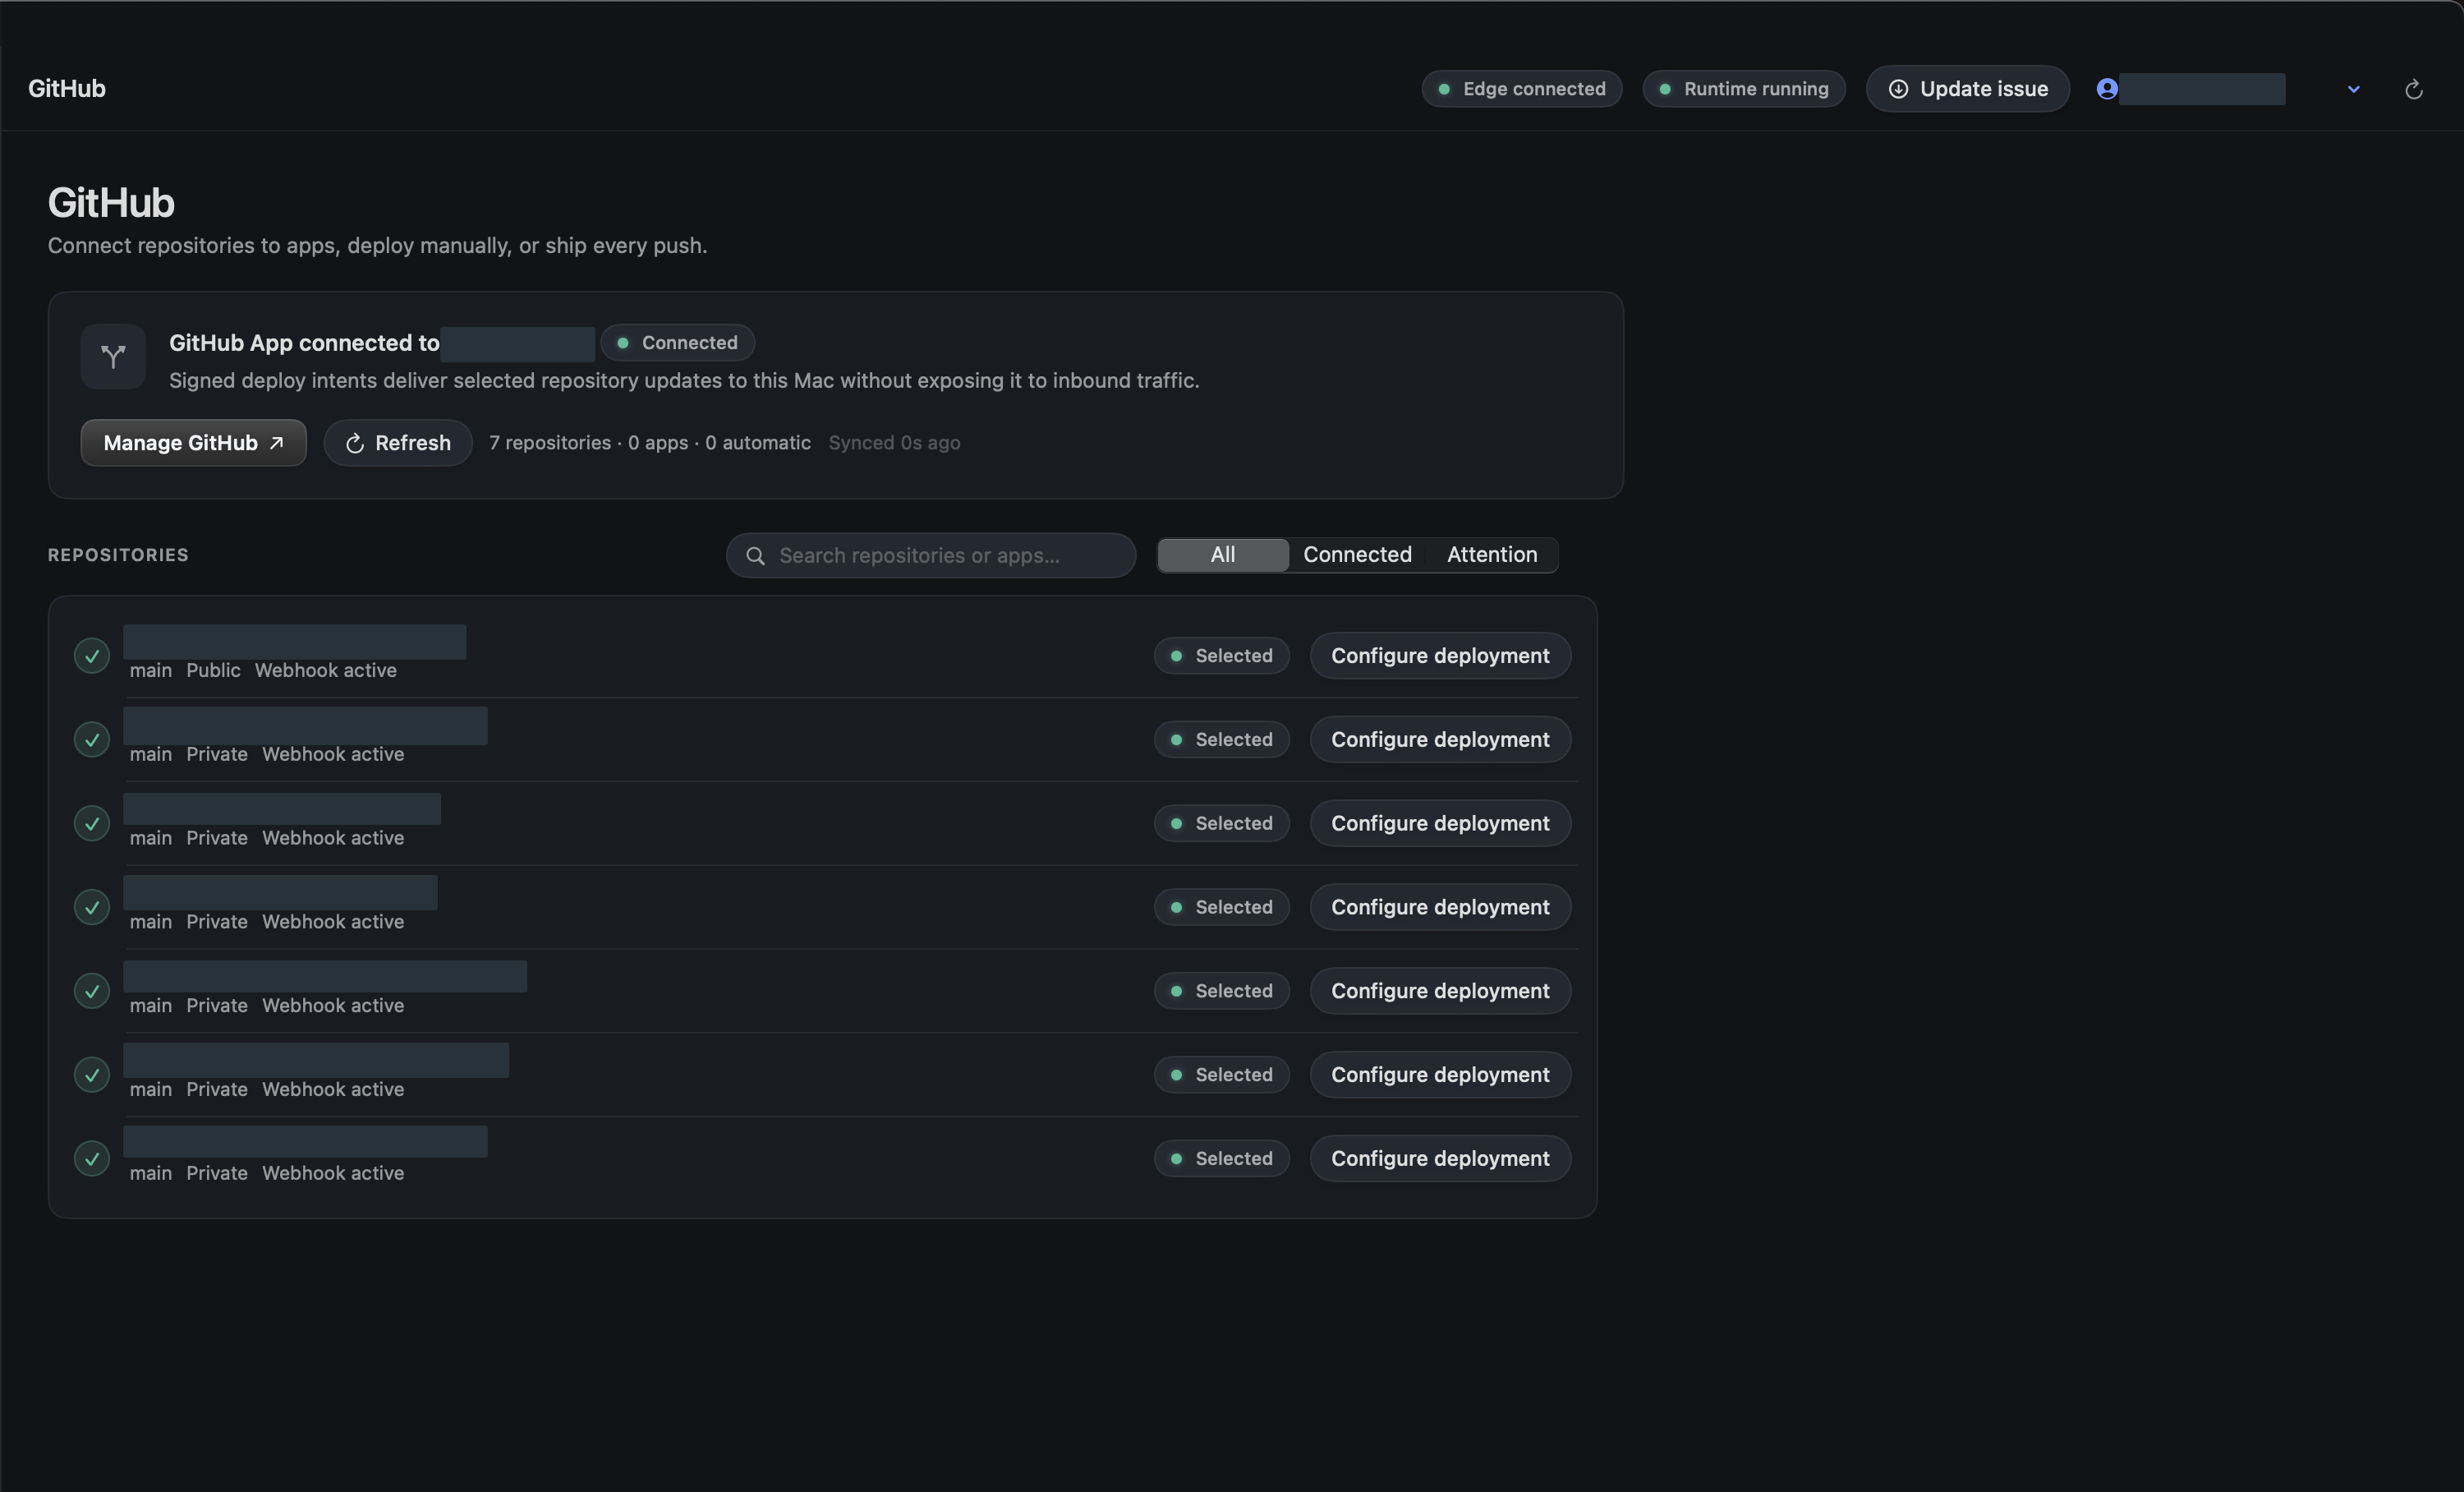This screenshot has width=2464, height=1492.
Task: Click the Public visibility label
Action: tap(213, 671)
